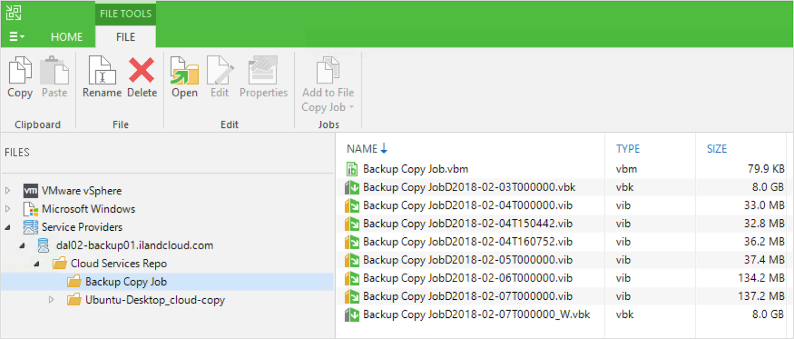The width and height of the screenshot is (794, 339).
Task: Sort files by the TYPE column header
Action: [x=628, y=149]
